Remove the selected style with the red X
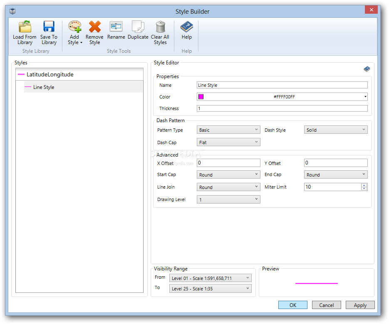This screenshot has height=324, width=389. [94, 33]
